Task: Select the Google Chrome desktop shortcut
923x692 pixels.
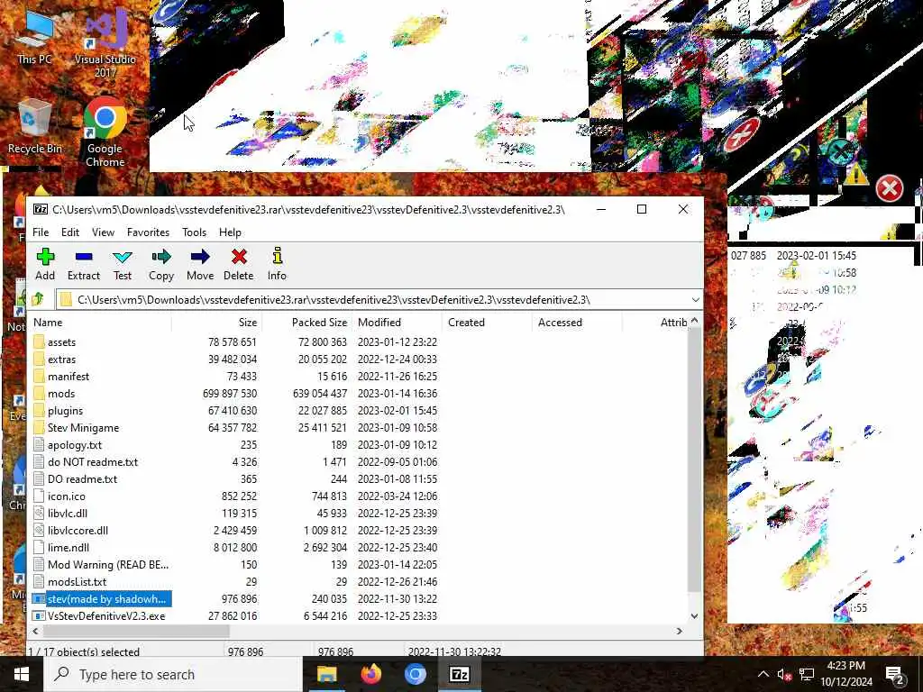Action: (105, 133)
